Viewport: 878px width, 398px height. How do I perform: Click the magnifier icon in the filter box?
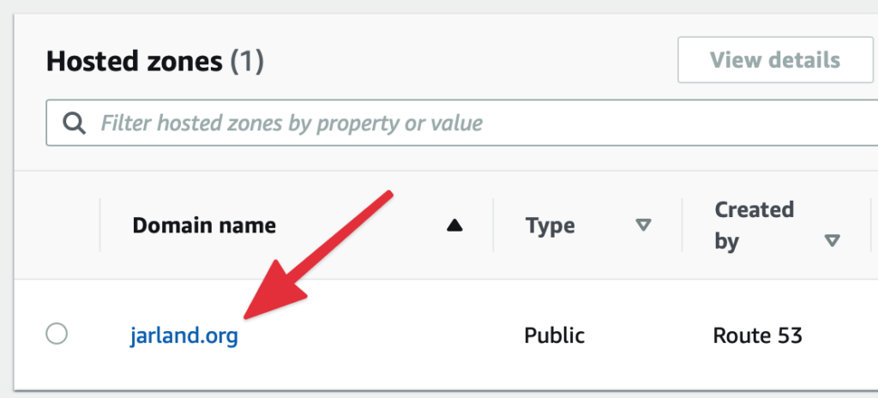[x=75, y=124]
